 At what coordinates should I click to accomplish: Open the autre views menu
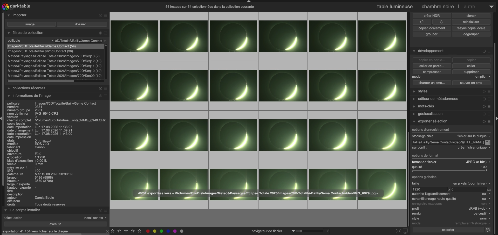469,6
